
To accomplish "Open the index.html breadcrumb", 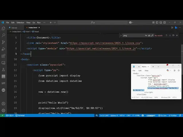I will click(x=15, y=31).
